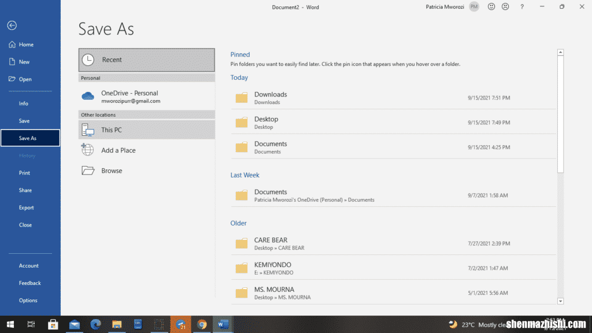
Task: Open Microsoft Edge from the taskbar
Action: [x=95, y=324]
